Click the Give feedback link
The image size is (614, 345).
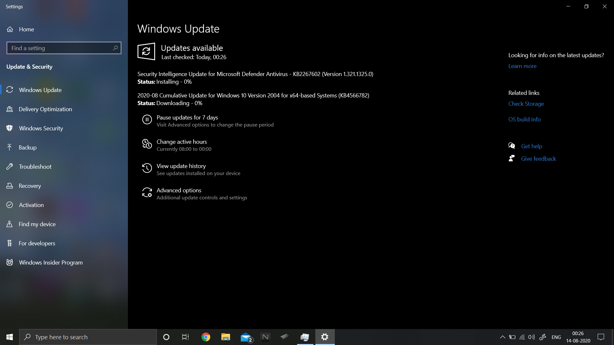[x=539, y=158]
